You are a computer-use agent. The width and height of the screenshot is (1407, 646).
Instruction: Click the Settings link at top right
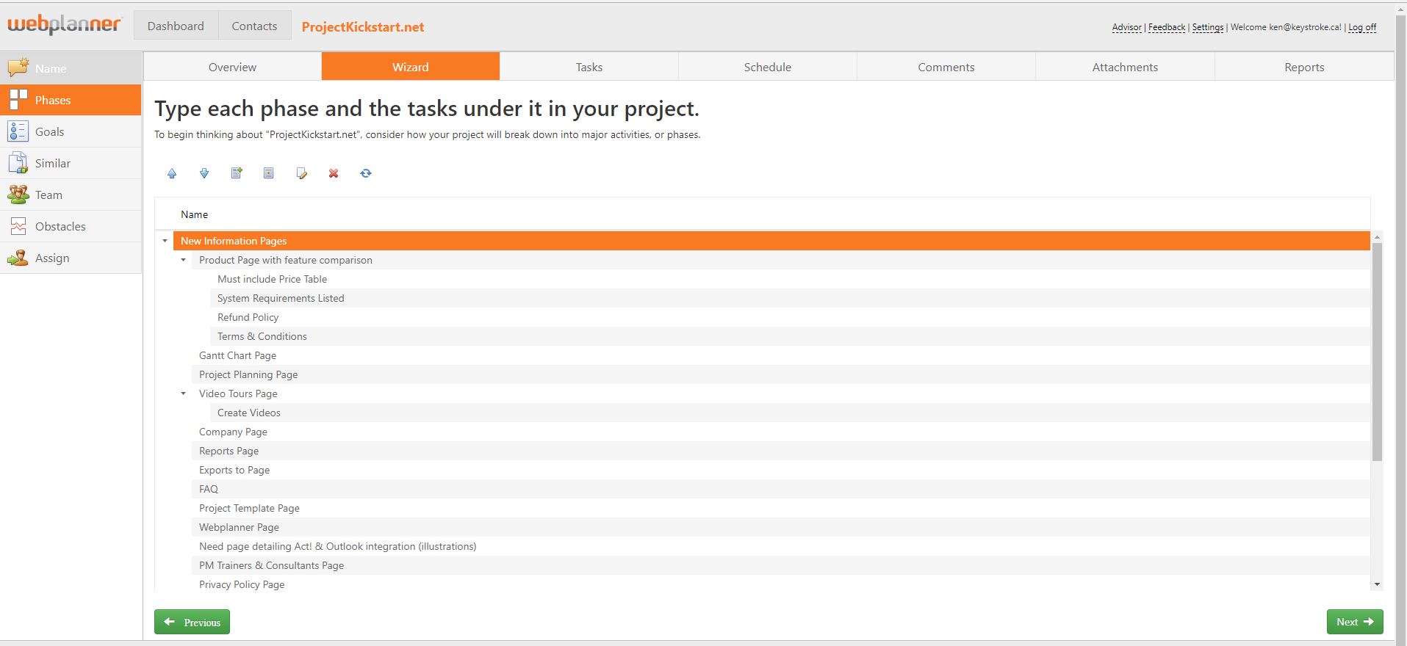1208,27
